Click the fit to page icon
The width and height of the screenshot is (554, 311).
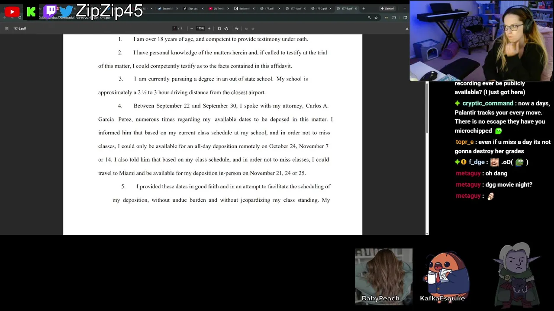tap(219, 29)
